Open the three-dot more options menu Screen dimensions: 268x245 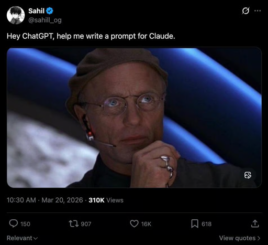coord(258,11)
